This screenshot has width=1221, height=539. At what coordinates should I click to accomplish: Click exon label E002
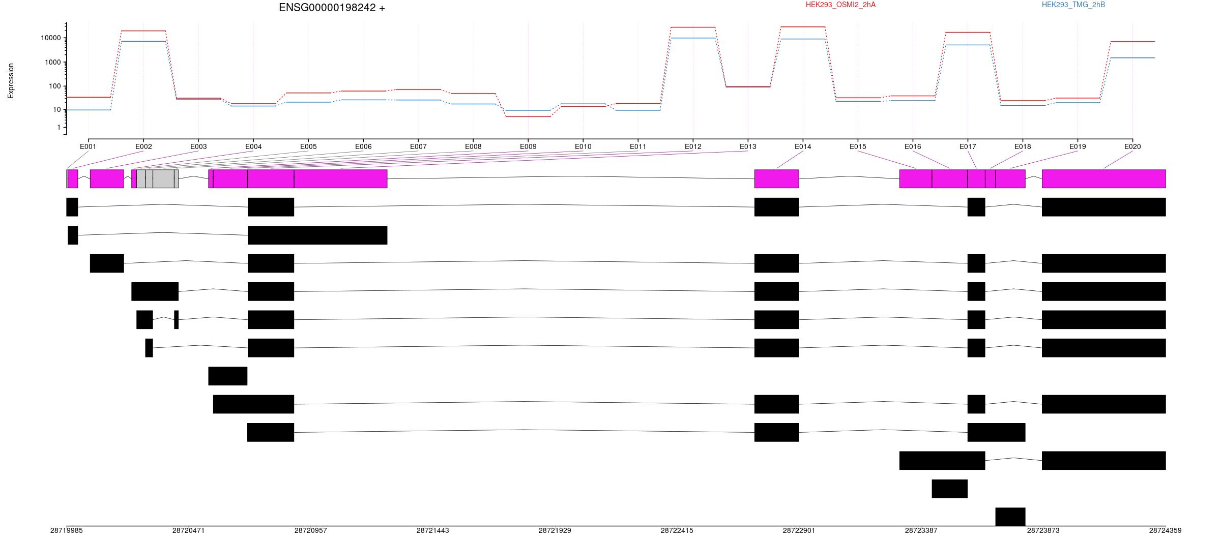coord(143,146)
